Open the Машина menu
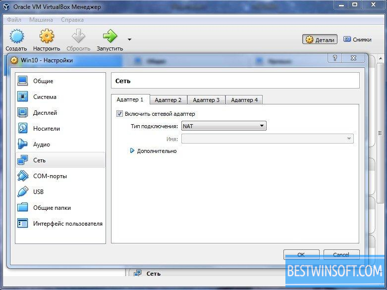This screenshot has height=290, width=387. [x=41, y=20]
